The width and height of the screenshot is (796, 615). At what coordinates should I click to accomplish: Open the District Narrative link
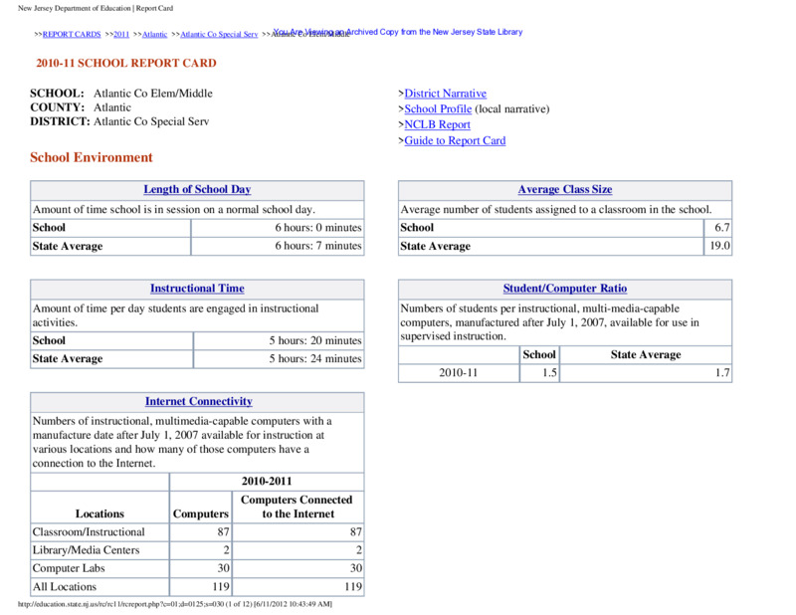pos(445,94)
